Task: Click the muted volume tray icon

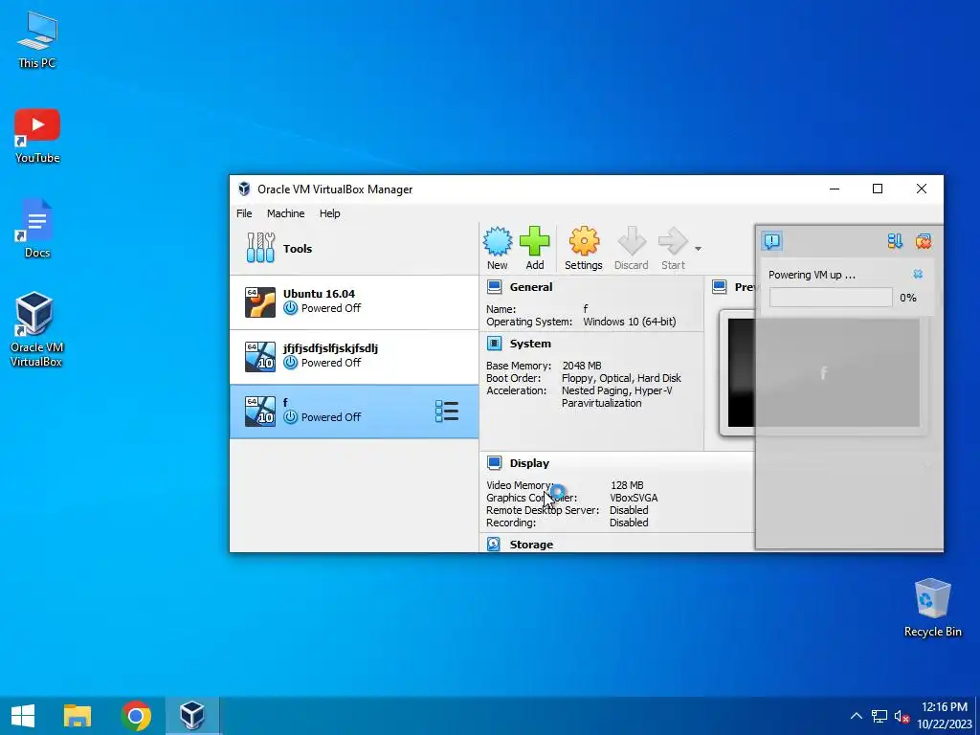Action: 902,716
